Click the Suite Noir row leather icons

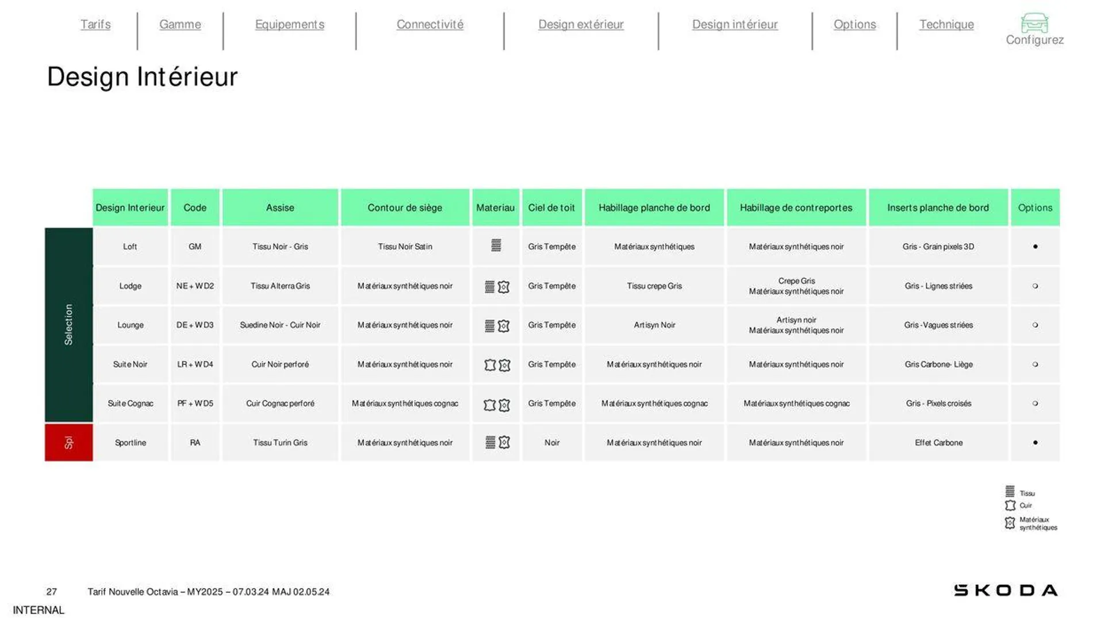[497, 365]
